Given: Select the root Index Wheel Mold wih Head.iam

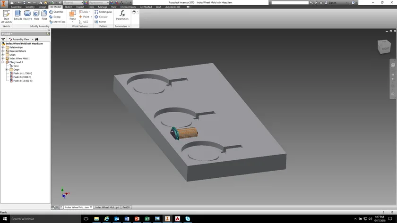Looking at the screenshot, I should [x=23, y=44].
